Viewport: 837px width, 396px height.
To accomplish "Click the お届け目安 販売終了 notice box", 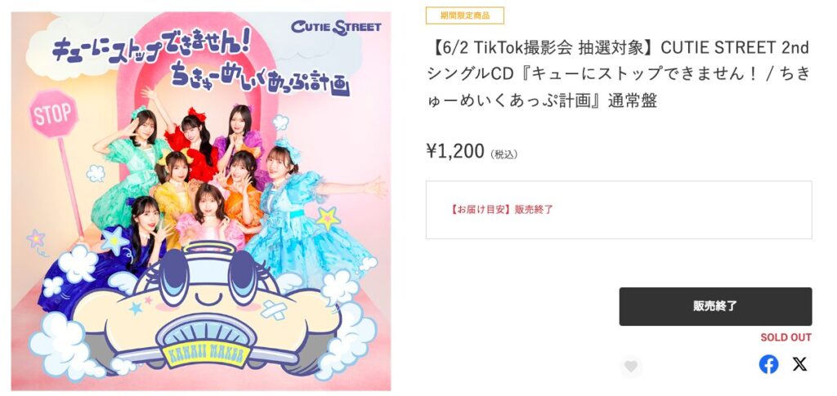I will click(x=619, y=210).
